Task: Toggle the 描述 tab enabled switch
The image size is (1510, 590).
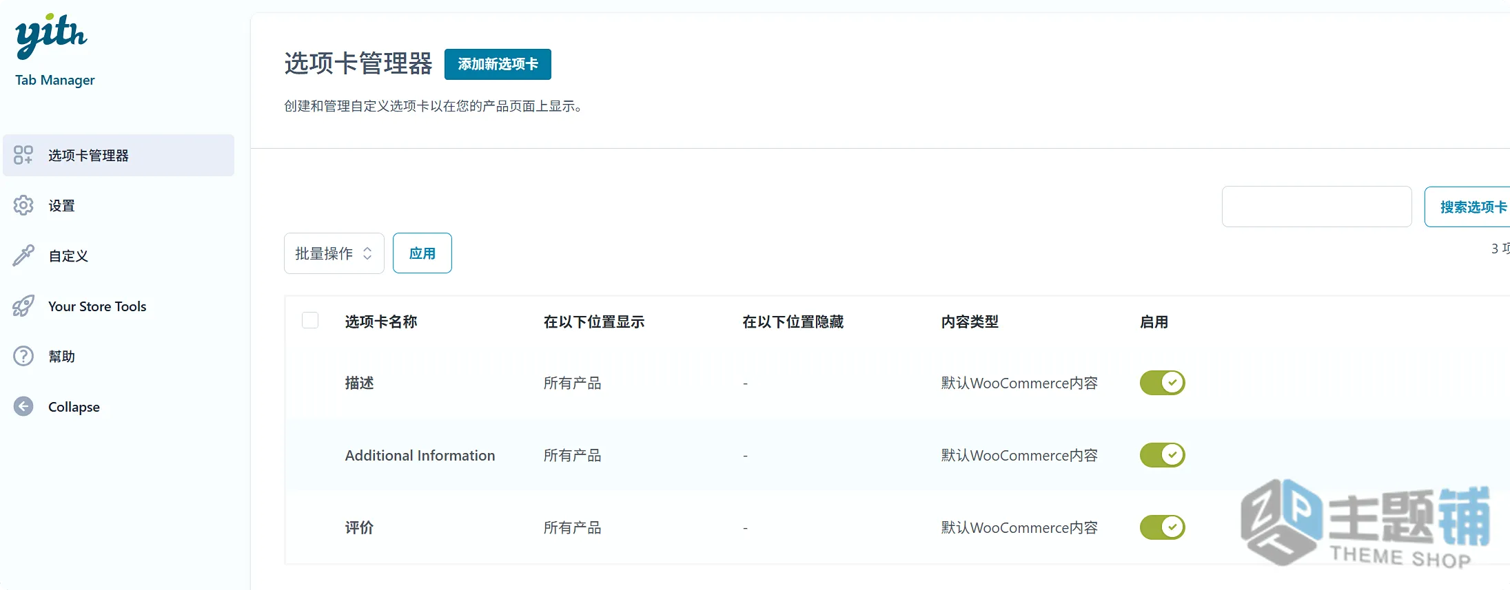Action: pos(1163,383)
